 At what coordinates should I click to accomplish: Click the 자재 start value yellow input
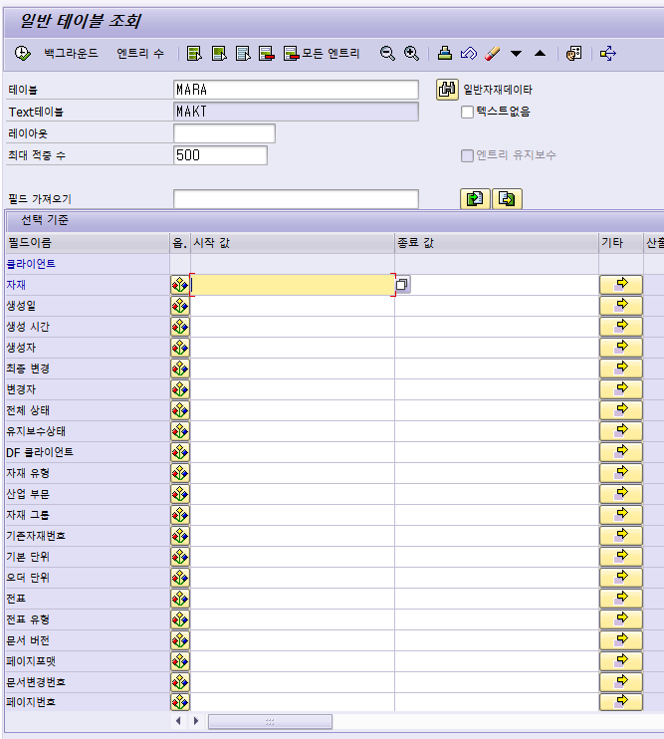click(x=293, y=285)
